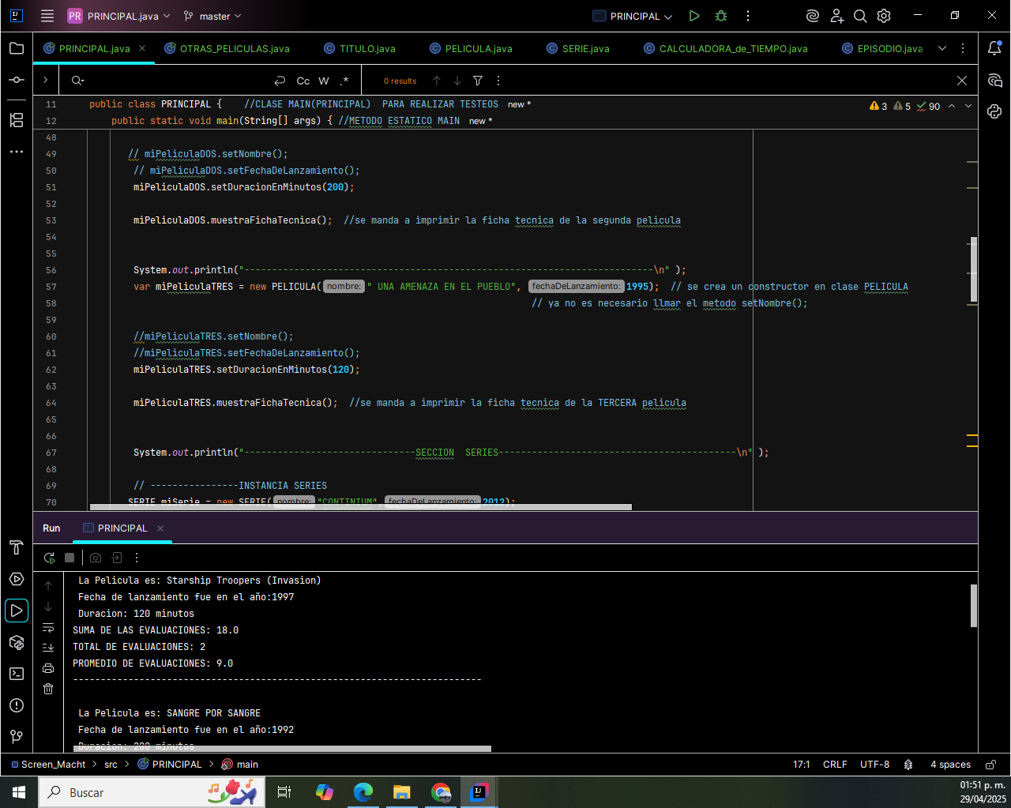Open the main hamburger menu
The width and height of the screenshot is (1011, 808).
pyautogui.click(x=47, y=16)
